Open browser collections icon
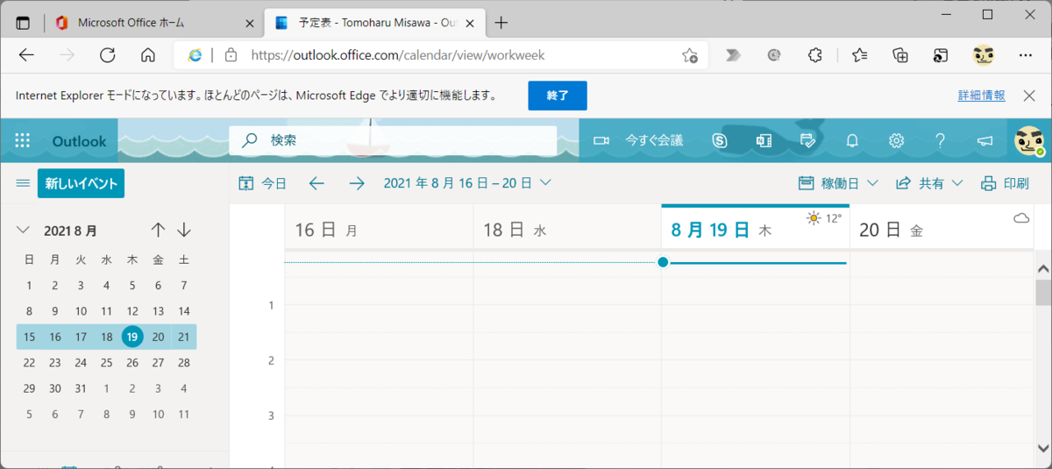The height and width of the screenshot is (469, 1052). tap(900, 55)
